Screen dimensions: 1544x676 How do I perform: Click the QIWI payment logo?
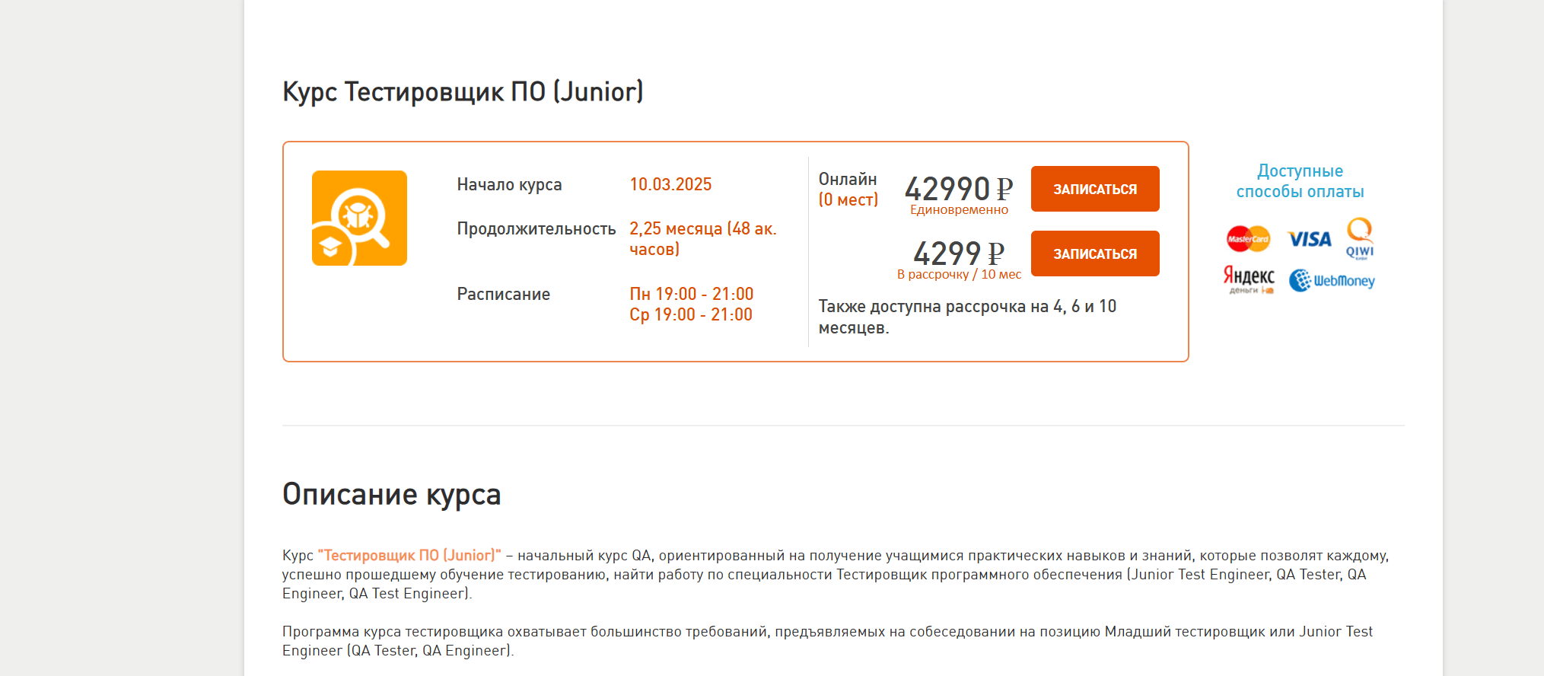[x=1360, y=239]
